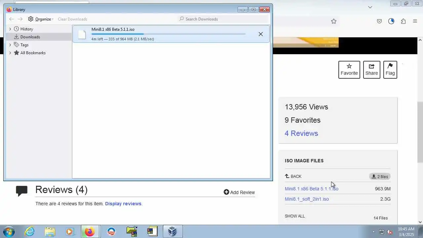This screenshot has width=423, height=238.
Task: Switch to Firefox taskbar icon
Action: tap(90, 232)
